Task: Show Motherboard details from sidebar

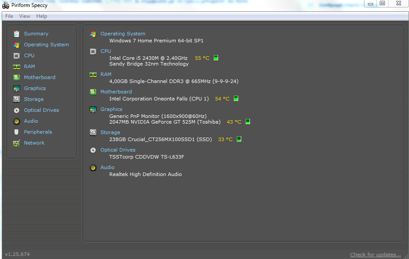Action: tap(40, 77)
